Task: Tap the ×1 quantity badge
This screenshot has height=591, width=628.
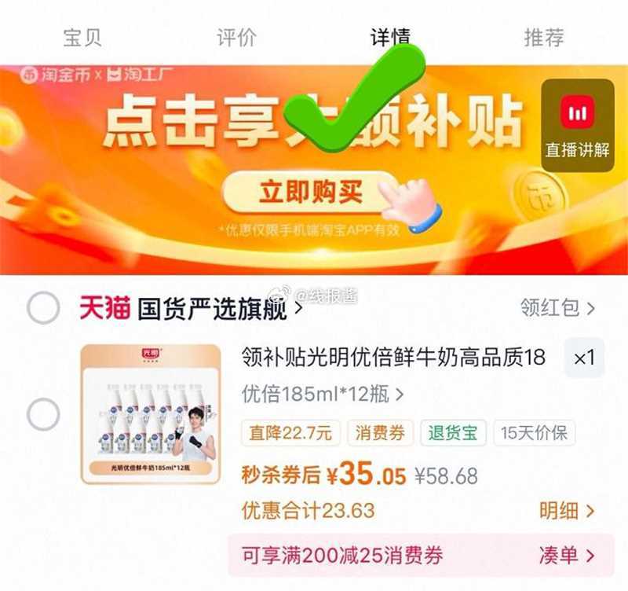Action: 584,358
